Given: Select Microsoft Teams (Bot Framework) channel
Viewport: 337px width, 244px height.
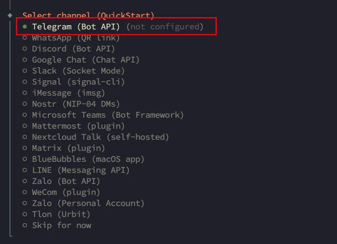Looking at the screenshot, I should 108,115.
